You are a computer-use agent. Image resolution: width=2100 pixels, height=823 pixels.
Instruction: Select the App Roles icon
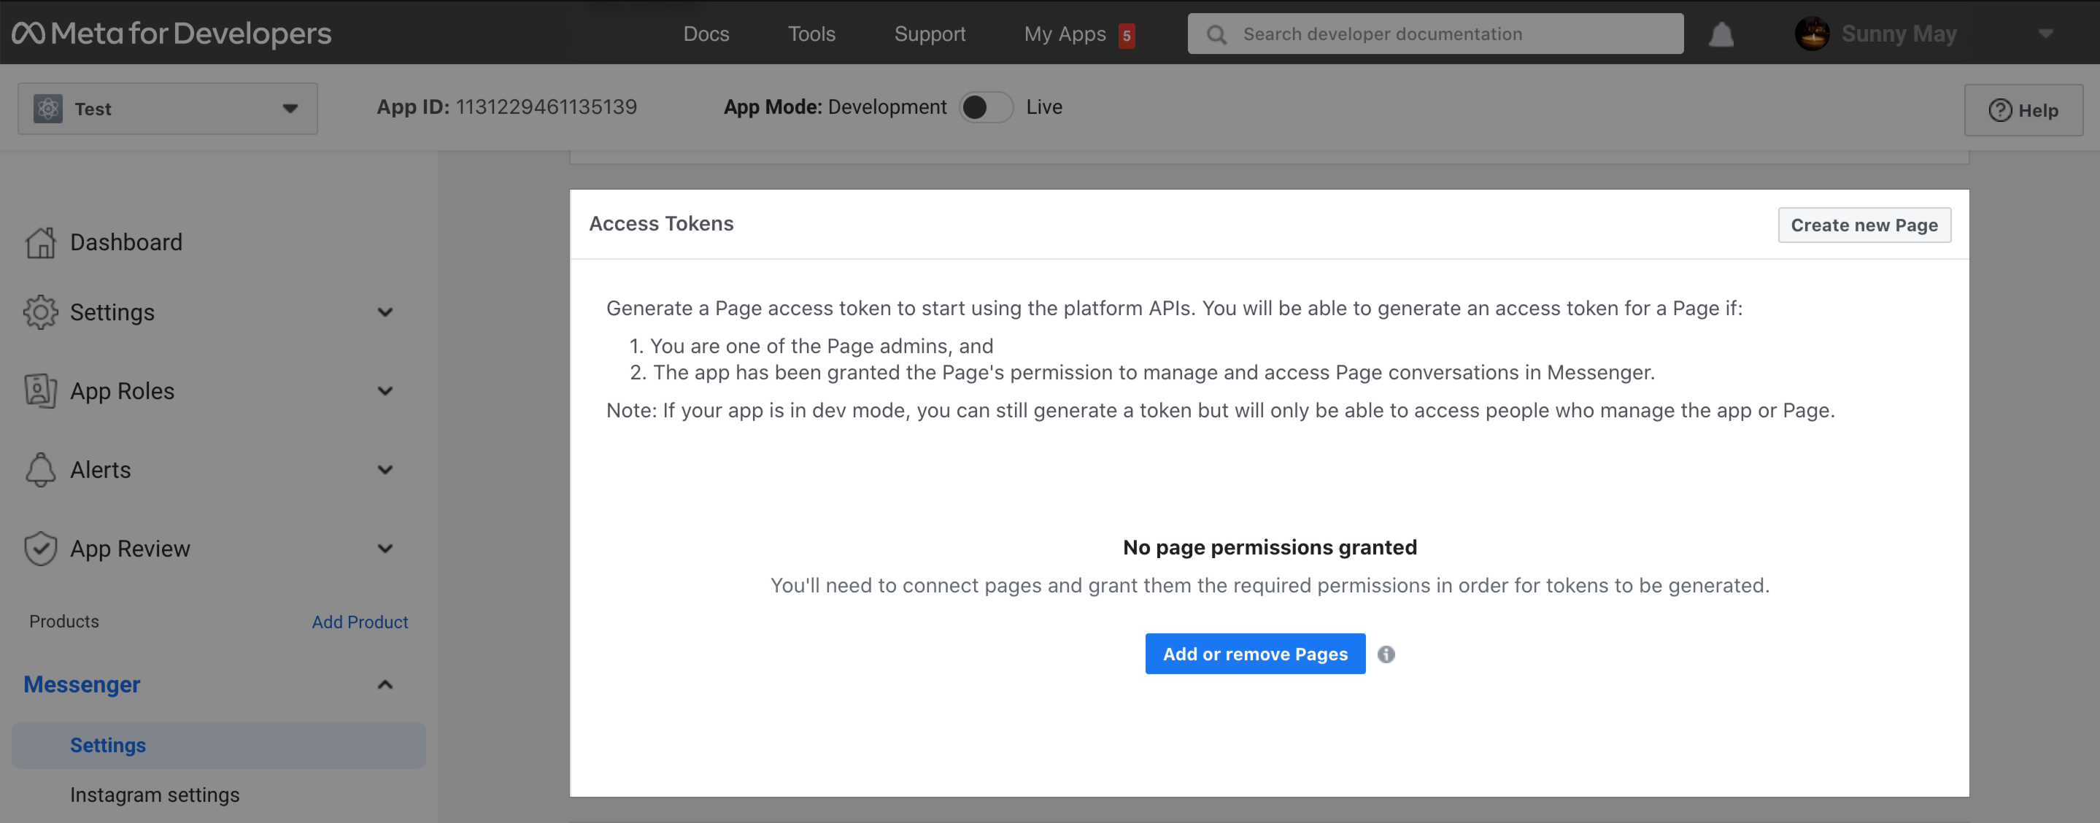(41, 391)
